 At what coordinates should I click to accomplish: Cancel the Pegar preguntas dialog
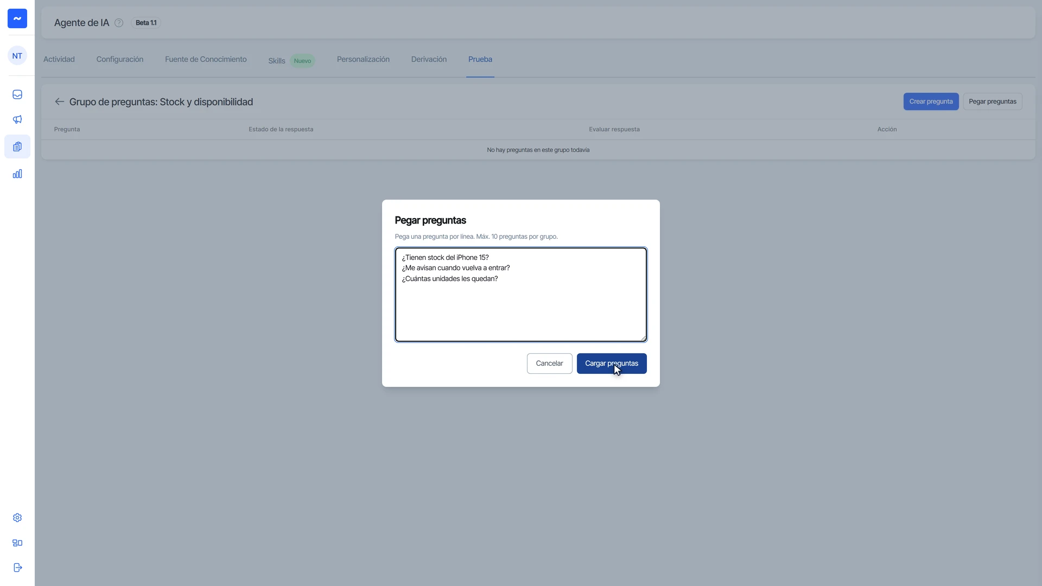549,364
